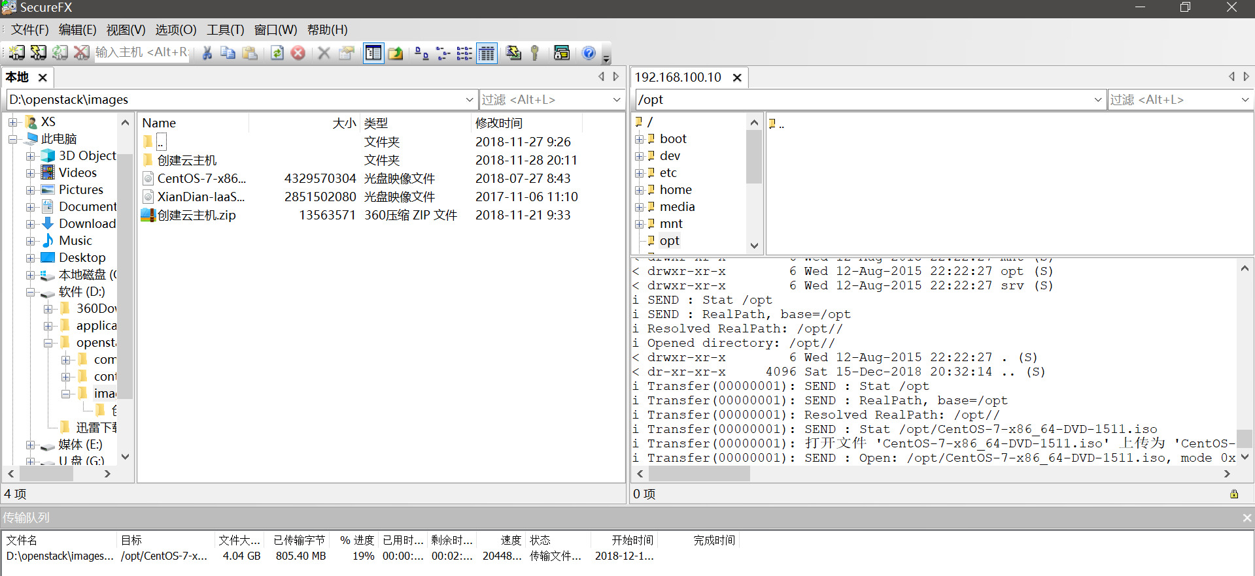Image resolution: width=1255 pixels, height=576 pixels.
Task: Click the Properties toolbar icon
Action: point(347,53)
